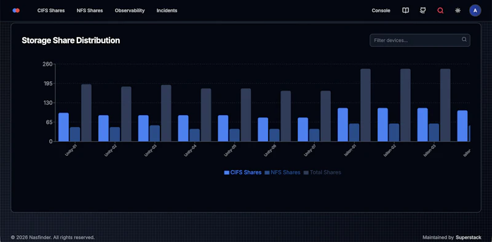Viewport: 492px width, 242px height.
Task: Select the Unity-01 CIFS Shares bar
Action: click(x=64, y=127)
